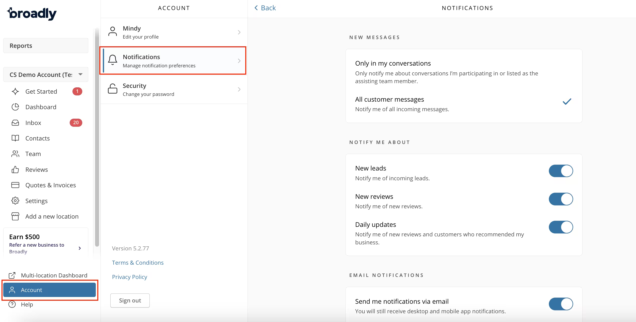Image resolution: width=636 pixels, height=322 pixels.
Task: Open Mindy profile row chevron
Action: coord(239,32)
